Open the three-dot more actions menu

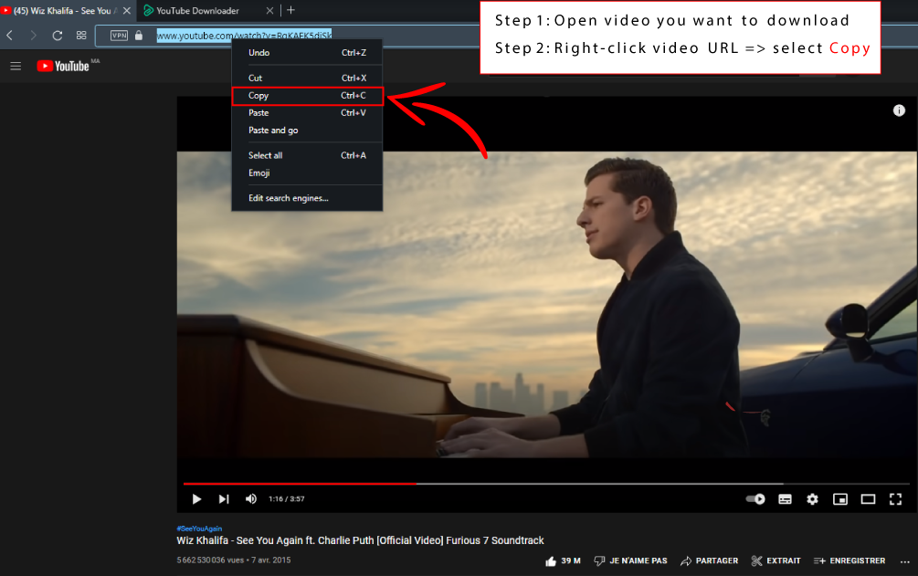point(904,561)
